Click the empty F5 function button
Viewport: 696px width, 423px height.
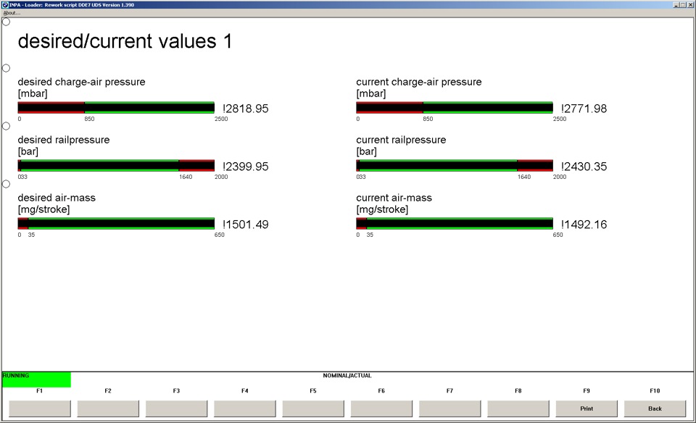coord(313,409)
